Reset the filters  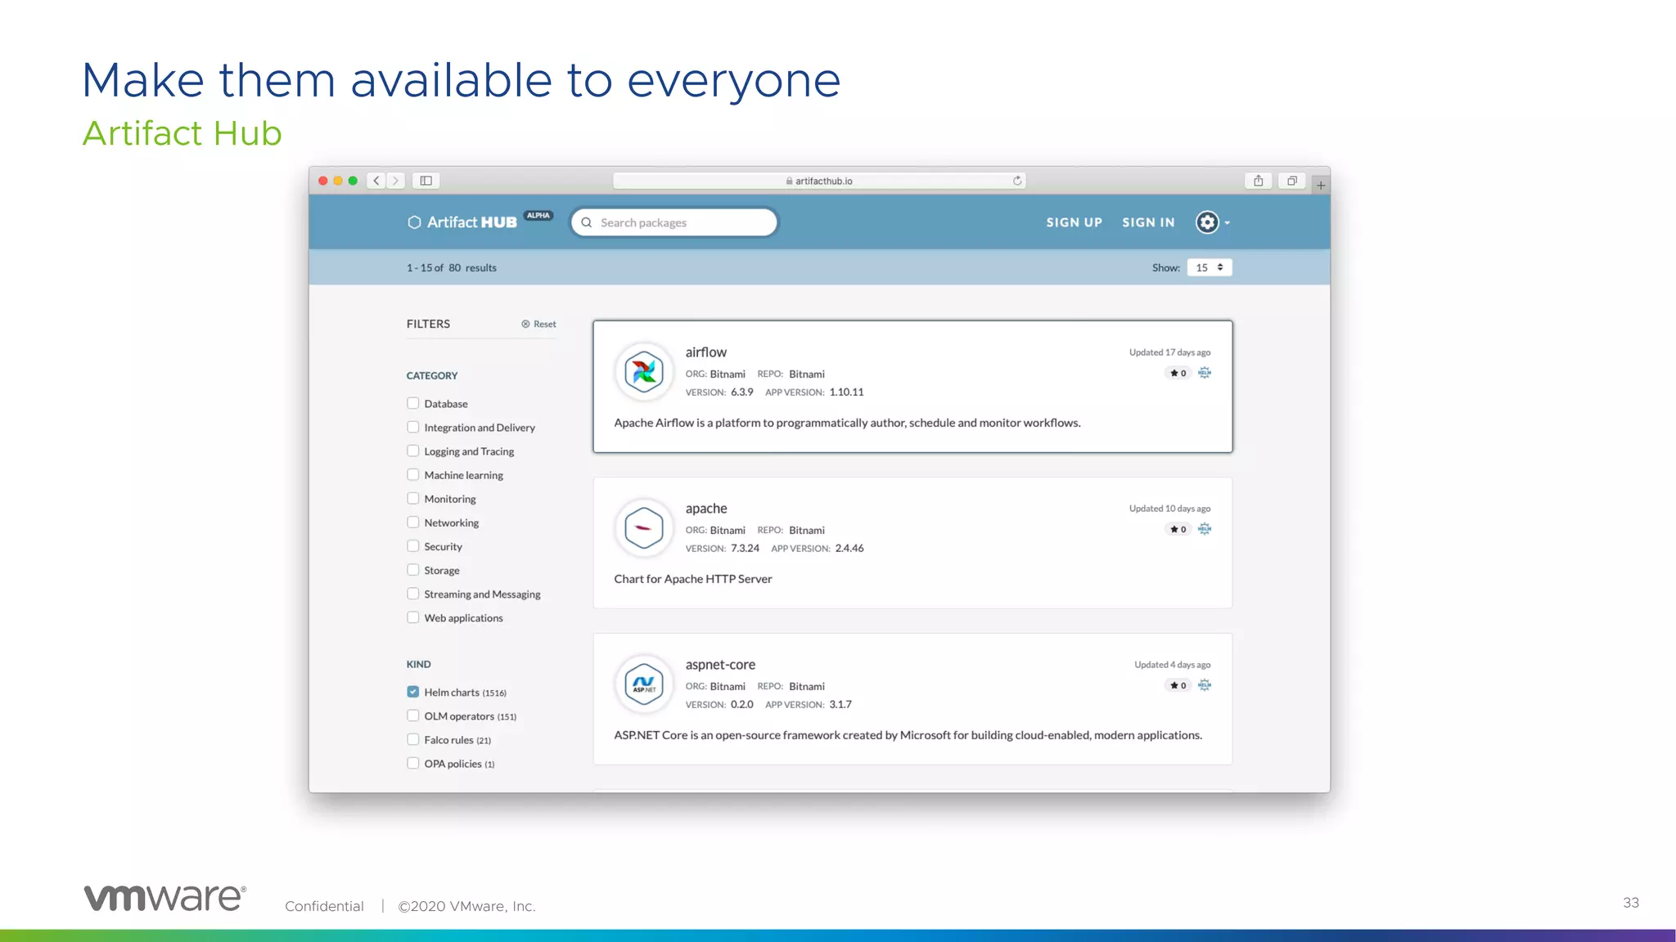click(x=538, y=324)
